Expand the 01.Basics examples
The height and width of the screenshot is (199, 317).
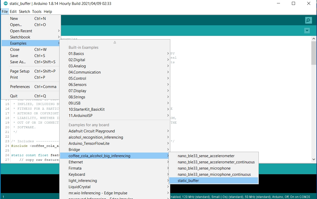point(115,54)
